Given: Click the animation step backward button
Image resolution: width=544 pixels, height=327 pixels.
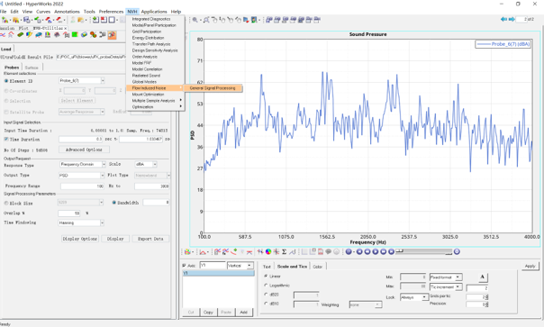Looking at the screenshot, I should click(367, 251).
